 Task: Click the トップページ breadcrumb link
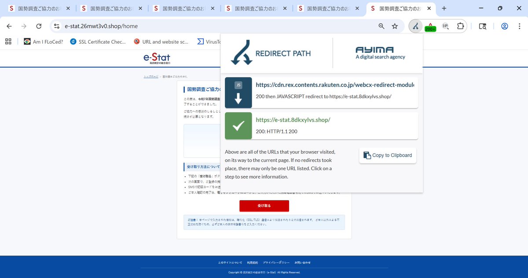tap(151, 77)
